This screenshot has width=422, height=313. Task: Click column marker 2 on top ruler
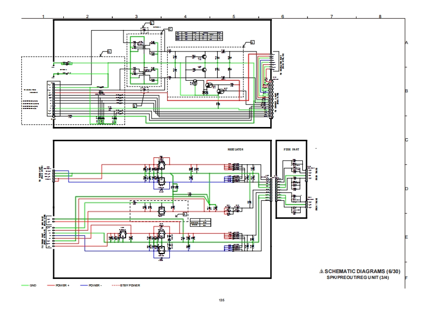coord(87,16)
